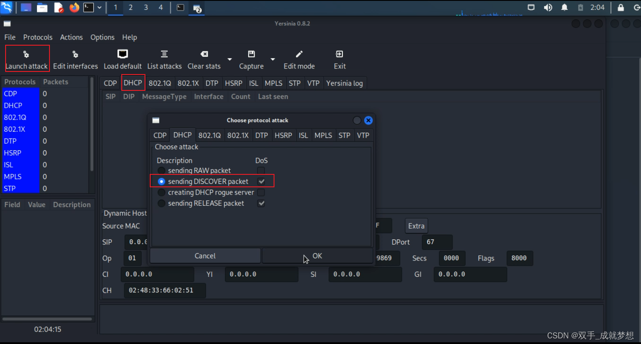Open the terminal launcher dropdown arrow
The width and height of the screenshot is (641, 344).
tap(100, 7)
